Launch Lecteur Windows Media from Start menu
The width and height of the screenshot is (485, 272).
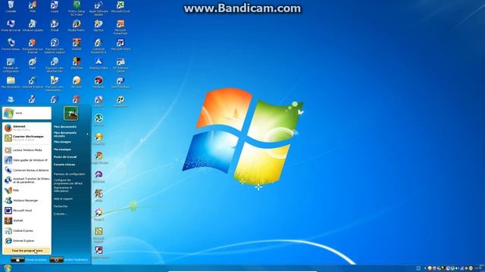point(27,150)
